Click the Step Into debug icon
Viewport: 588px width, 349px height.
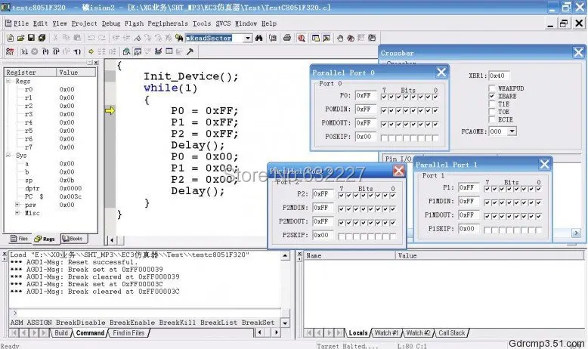(45, 51)
